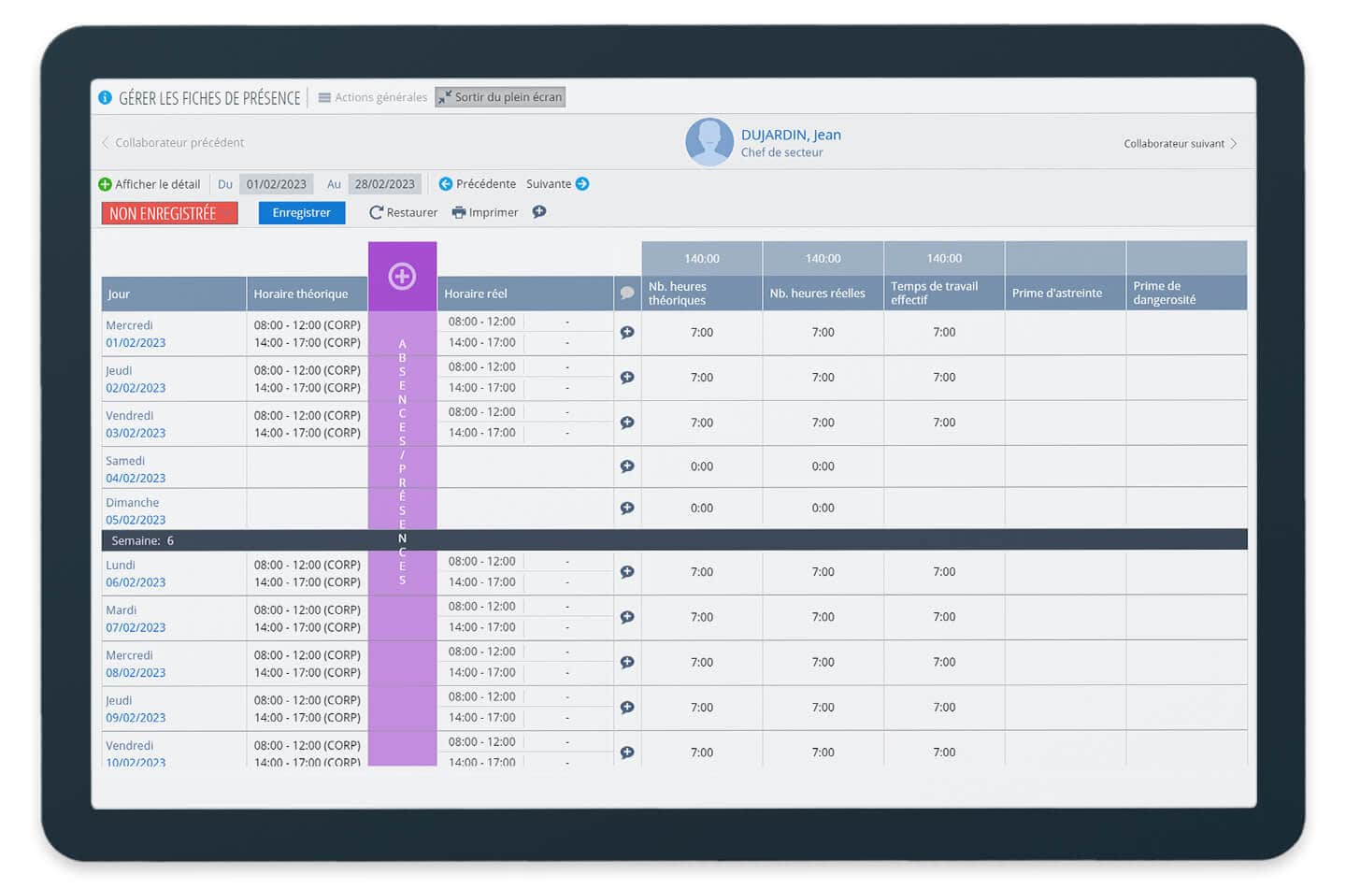Click the blue info icon beside the page title
Image resolution: width=1346 pixels, height=889 pixels.
tap(105, 98)
